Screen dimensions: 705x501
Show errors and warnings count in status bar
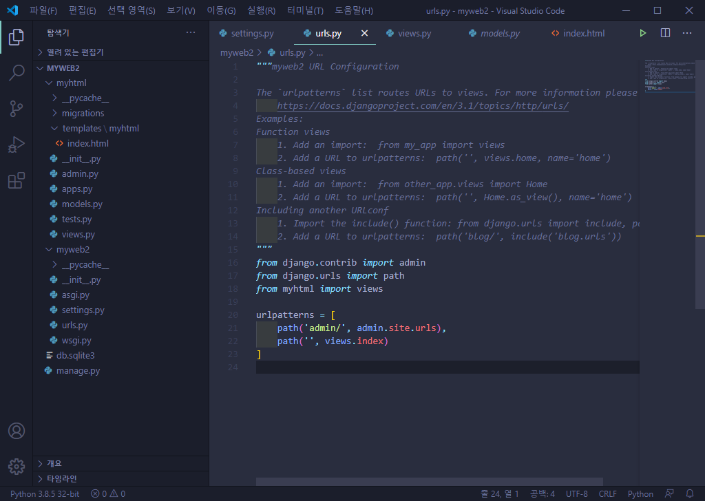point(108,494)
